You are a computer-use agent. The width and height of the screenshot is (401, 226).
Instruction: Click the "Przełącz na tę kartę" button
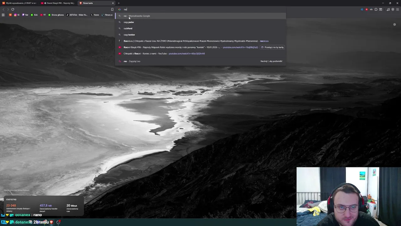[272, 47]
